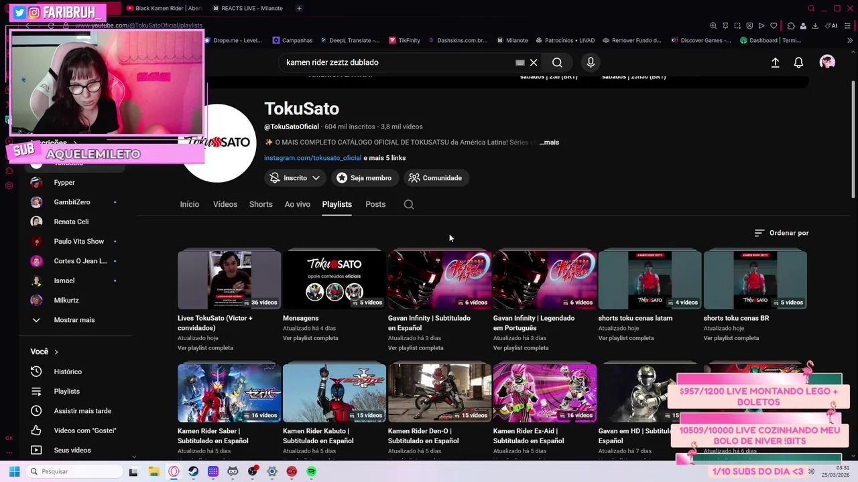Image resolution: width=858 pixels, height=482 pixels.
Task: Click the Comunidade button
Action: click(x=436, y=178)
